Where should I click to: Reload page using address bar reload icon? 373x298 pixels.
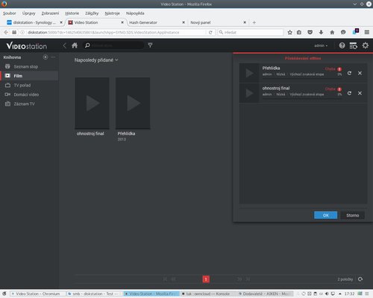[x=210, y=33]
